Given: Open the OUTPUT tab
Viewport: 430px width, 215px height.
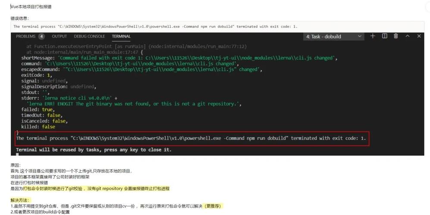Looking at the screenshot, I should 60,37.
